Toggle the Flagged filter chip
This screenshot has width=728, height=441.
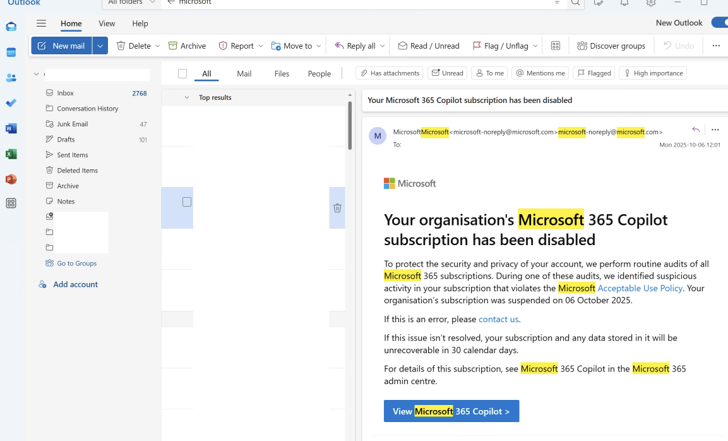point(594,73)
